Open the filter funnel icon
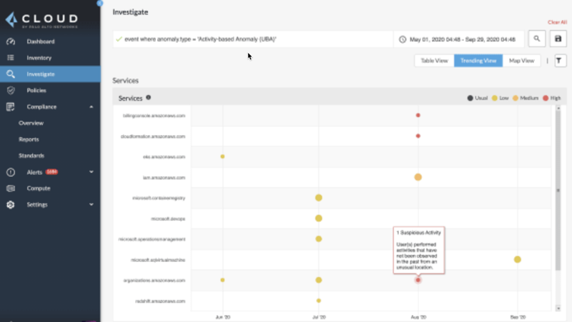 click(560, 61)
